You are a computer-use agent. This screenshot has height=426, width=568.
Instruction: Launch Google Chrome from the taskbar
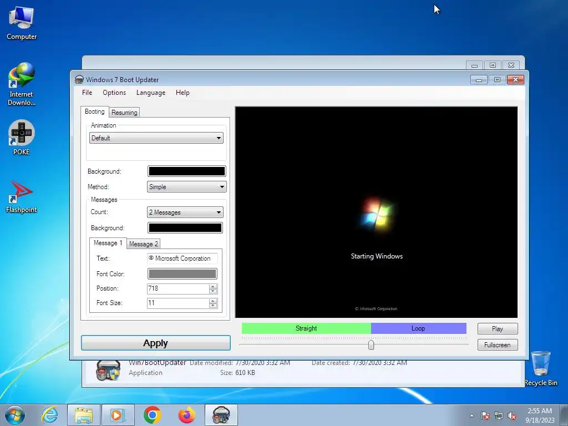coord(152,415)
